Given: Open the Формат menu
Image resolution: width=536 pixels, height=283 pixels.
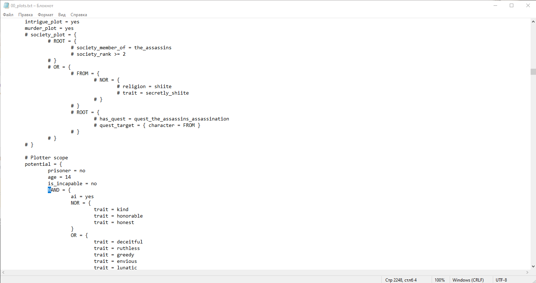Looking at the screenshot, I should coord(45,15).
